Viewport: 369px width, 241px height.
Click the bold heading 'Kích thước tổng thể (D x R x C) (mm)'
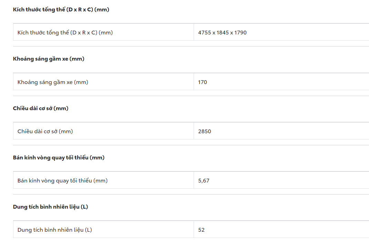tap(61, 10)
